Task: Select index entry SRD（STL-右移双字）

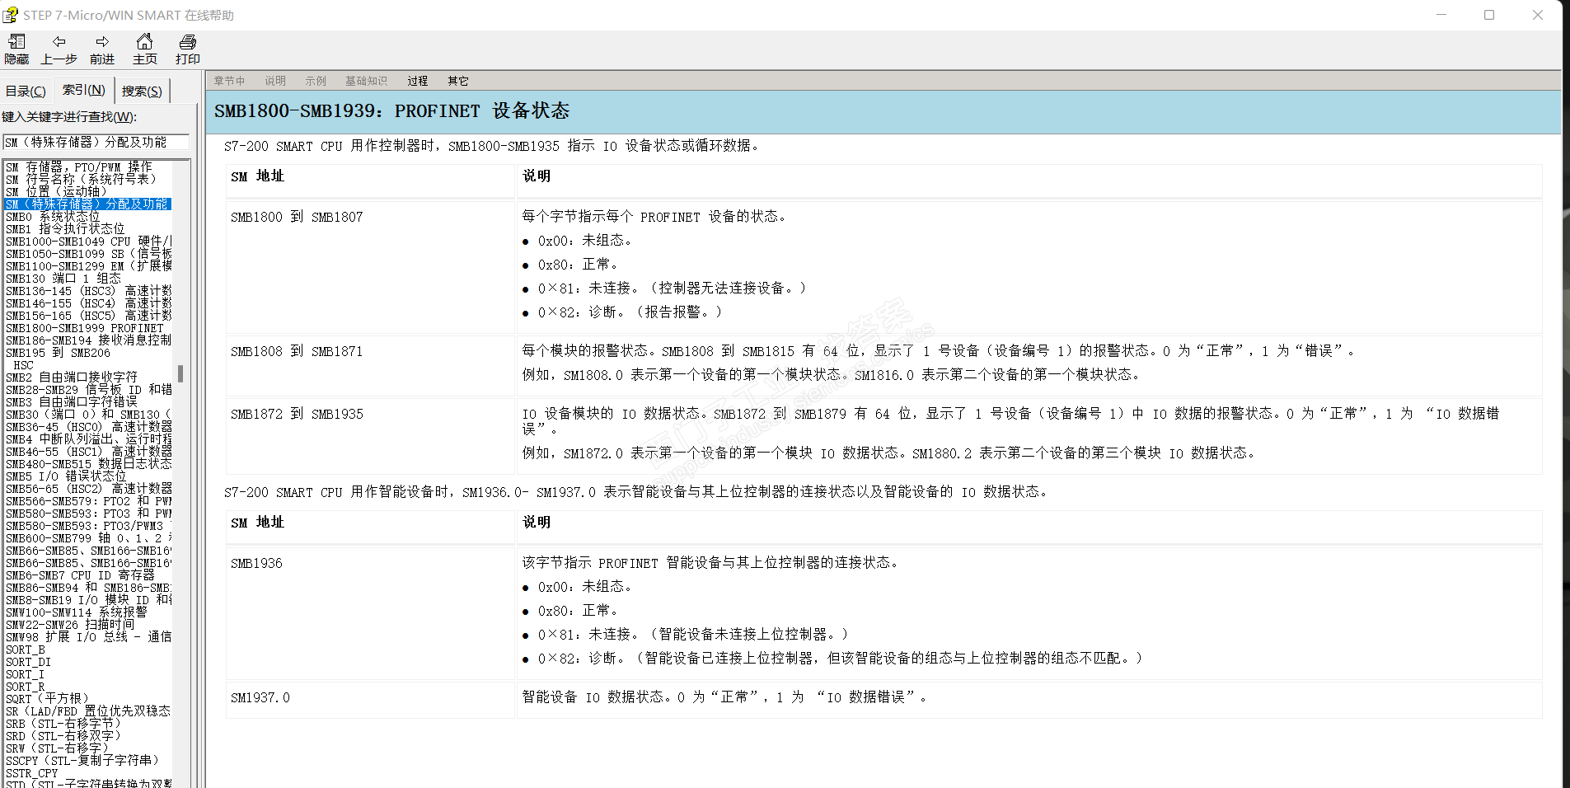Action: pyautogui.click(x=63, y=736)
